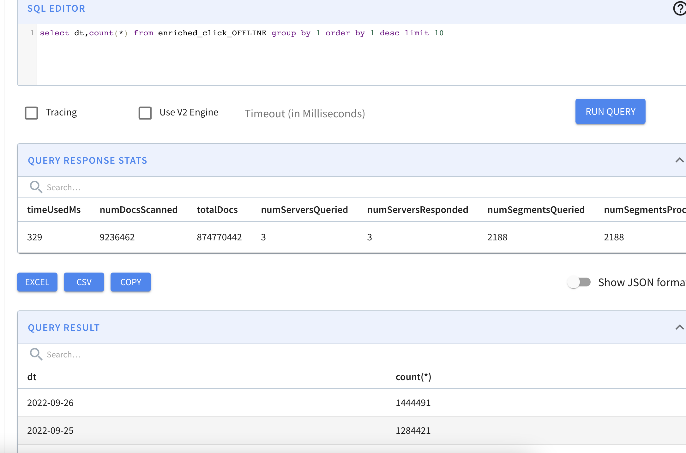The width and height of the screenshot is (686, 453).
Task: Focus the Query Response Stats search box
Action: (190, 187)
